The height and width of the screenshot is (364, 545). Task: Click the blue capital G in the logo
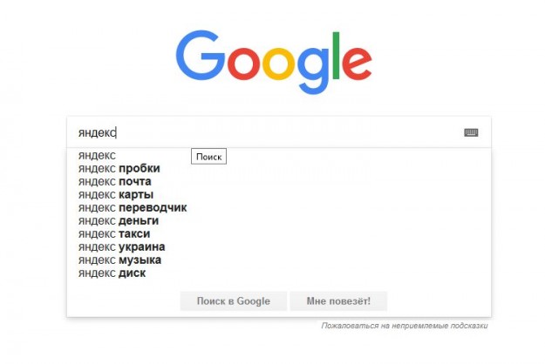tap(199, 57)
